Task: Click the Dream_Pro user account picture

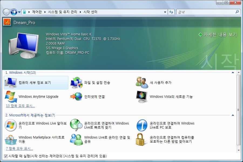Action: pyautogui.click(x=7, y=22)
